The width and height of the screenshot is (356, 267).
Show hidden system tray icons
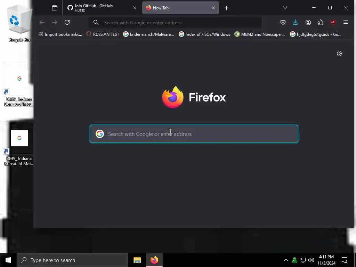point(286,260)
